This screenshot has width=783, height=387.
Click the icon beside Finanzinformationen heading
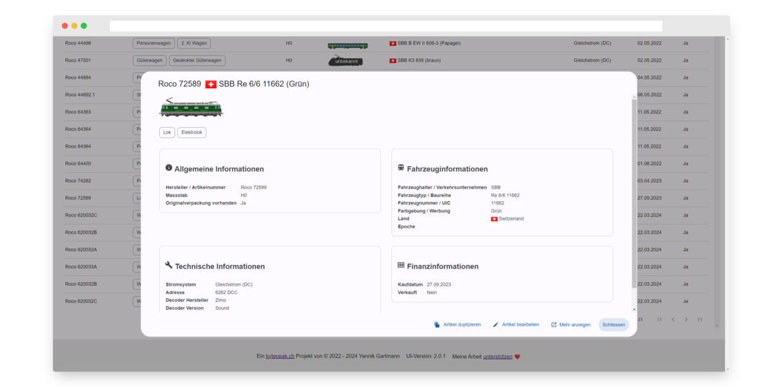401,265
